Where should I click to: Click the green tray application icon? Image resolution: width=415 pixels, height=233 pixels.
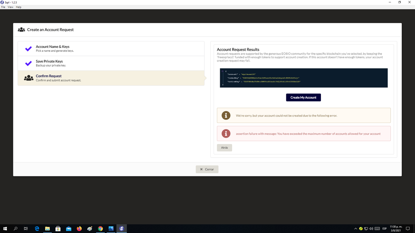pyautogui.click(x=361, y=229)
